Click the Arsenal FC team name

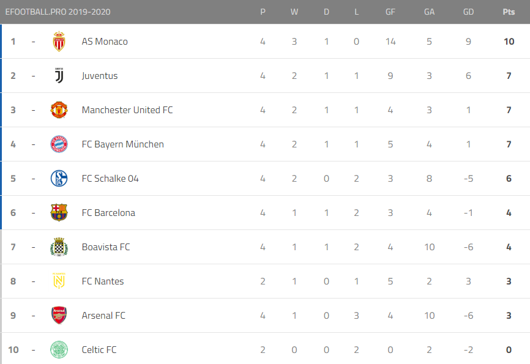103,316
